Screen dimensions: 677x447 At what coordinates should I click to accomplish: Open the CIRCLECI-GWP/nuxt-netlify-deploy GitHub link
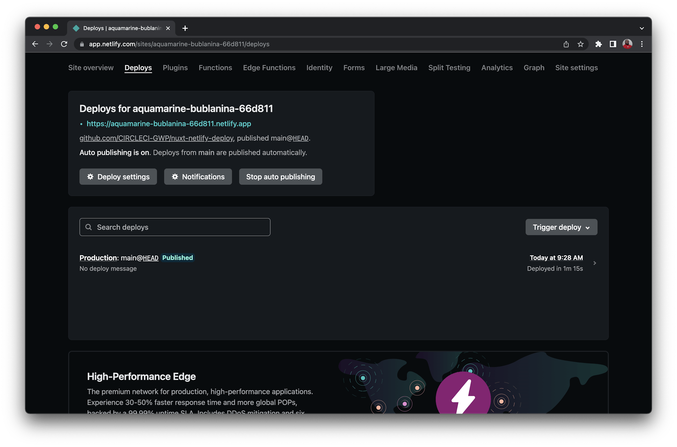(156, 138)
